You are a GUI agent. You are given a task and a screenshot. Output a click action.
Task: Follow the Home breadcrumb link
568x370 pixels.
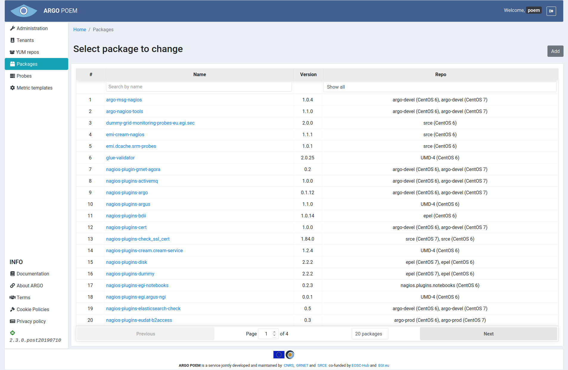(x=80, y=29)
